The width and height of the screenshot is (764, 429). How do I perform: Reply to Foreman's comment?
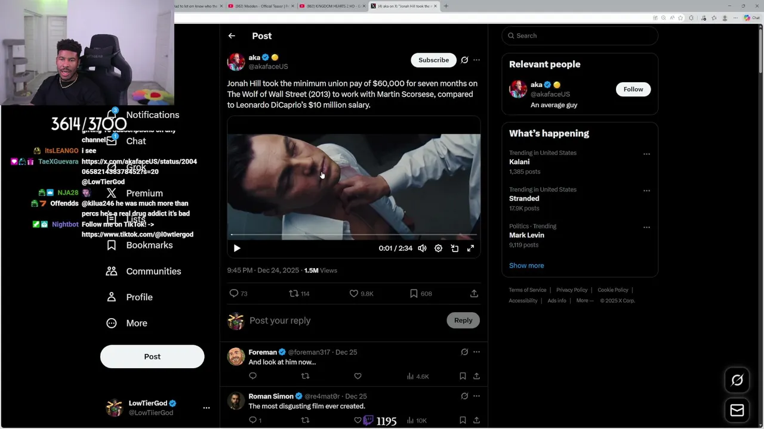252,376
